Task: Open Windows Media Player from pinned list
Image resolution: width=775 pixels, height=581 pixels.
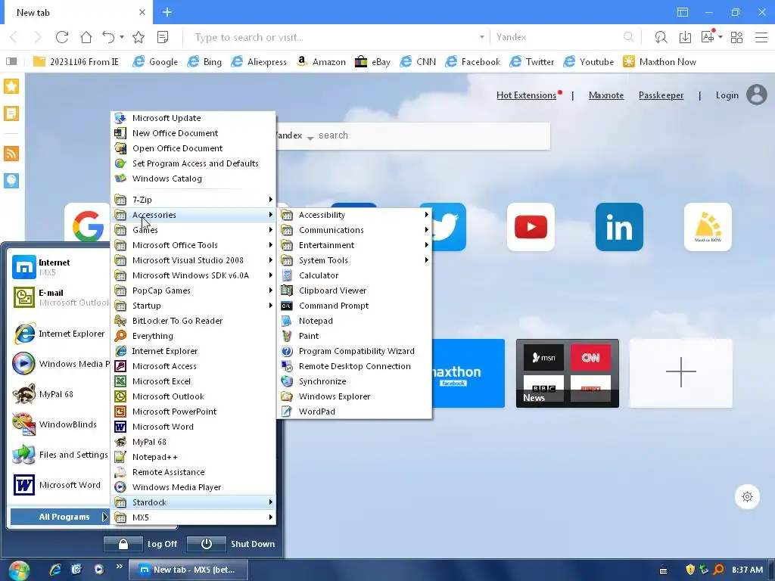Action: pos(61,364)
